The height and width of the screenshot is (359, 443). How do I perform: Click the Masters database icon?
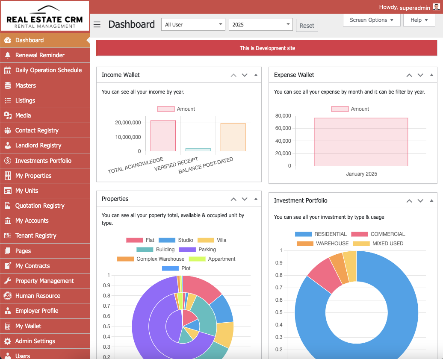pos(8,85)
